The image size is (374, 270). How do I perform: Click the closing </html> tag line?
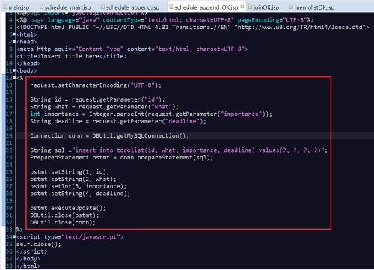coord(28,266)
